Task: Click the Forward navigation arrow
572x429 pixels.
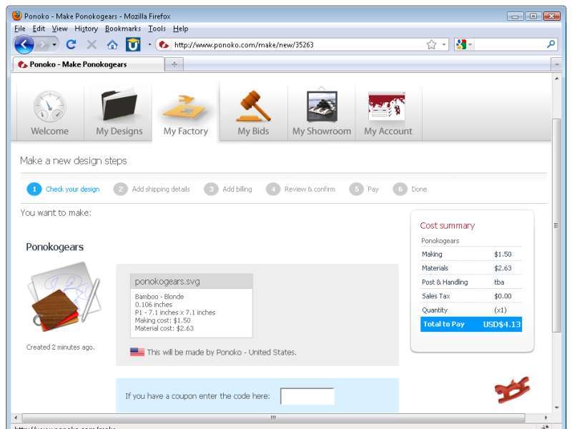Action: click(x=42, y=45)
